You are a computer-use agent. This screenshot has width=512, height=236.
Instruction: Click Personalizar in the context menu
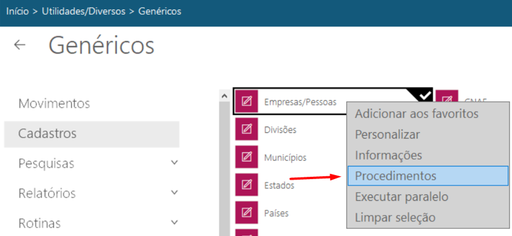click(x=387, y=134)
